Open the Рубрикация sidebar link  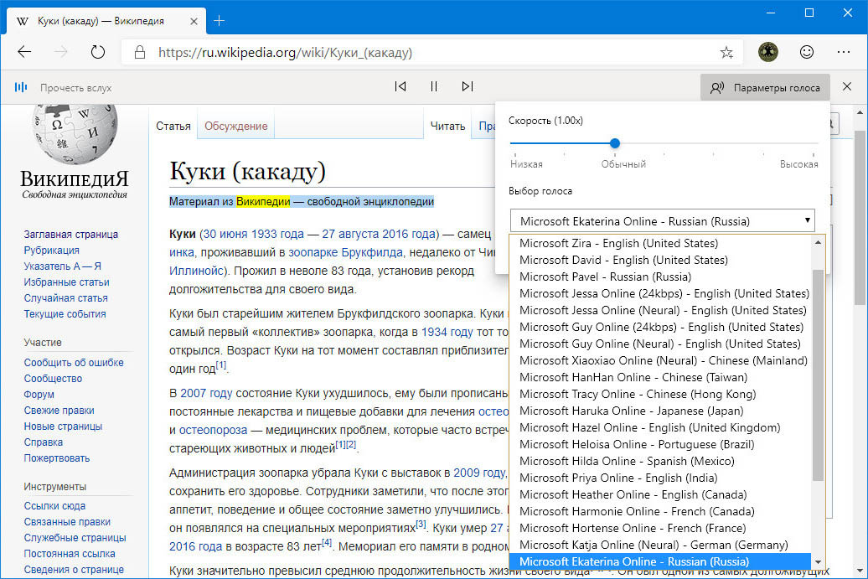51,251
